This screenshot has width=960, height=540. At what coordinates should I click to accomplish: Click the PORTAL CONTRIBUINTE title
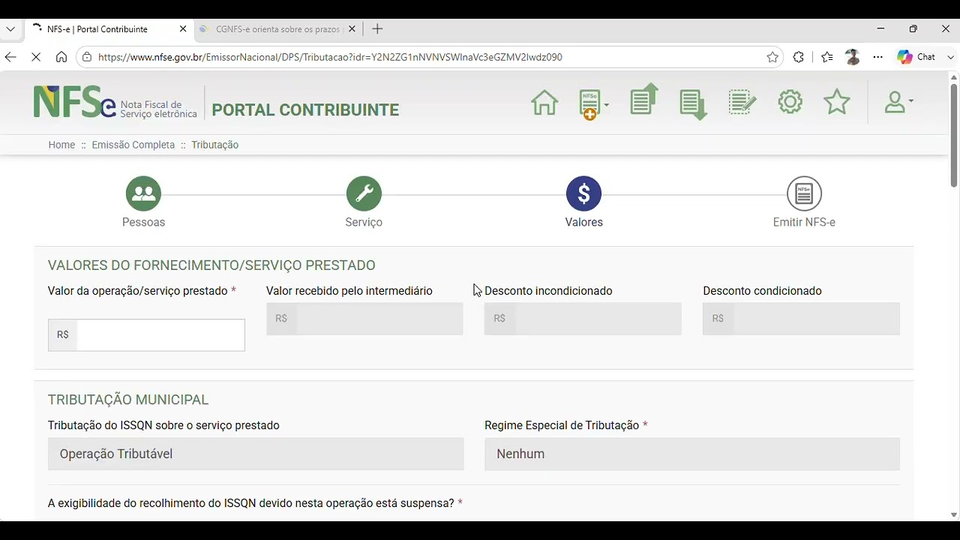[305, 109]
